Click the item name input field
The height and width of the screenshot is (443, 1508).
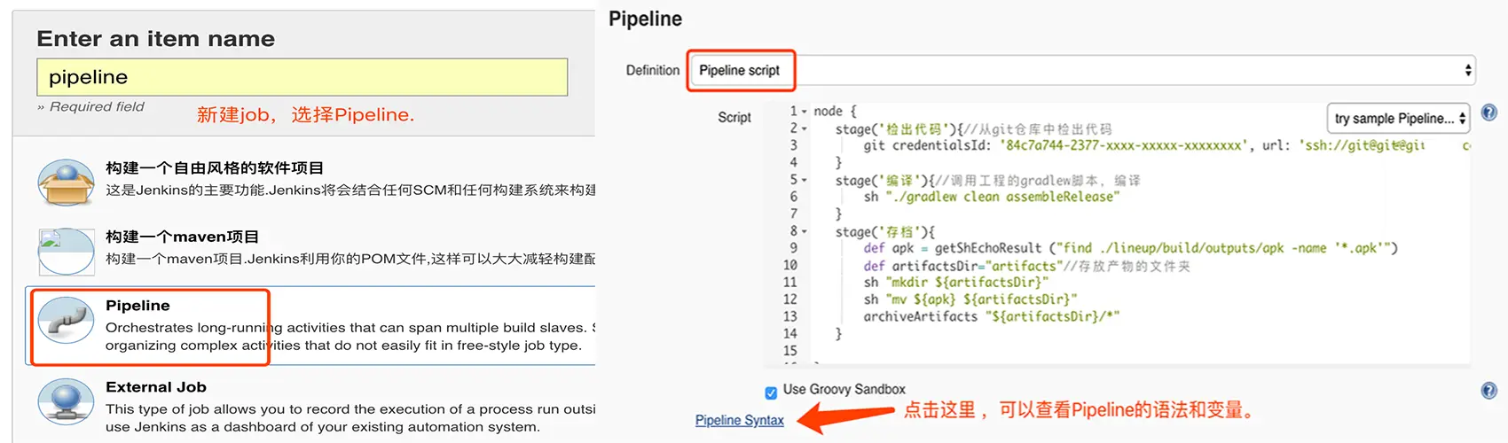[302, 77]
